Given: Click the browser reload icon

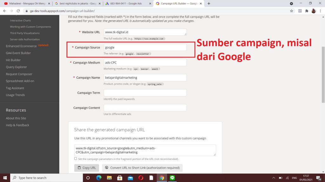Looking at the screenshot, I should tap(17, 11).
